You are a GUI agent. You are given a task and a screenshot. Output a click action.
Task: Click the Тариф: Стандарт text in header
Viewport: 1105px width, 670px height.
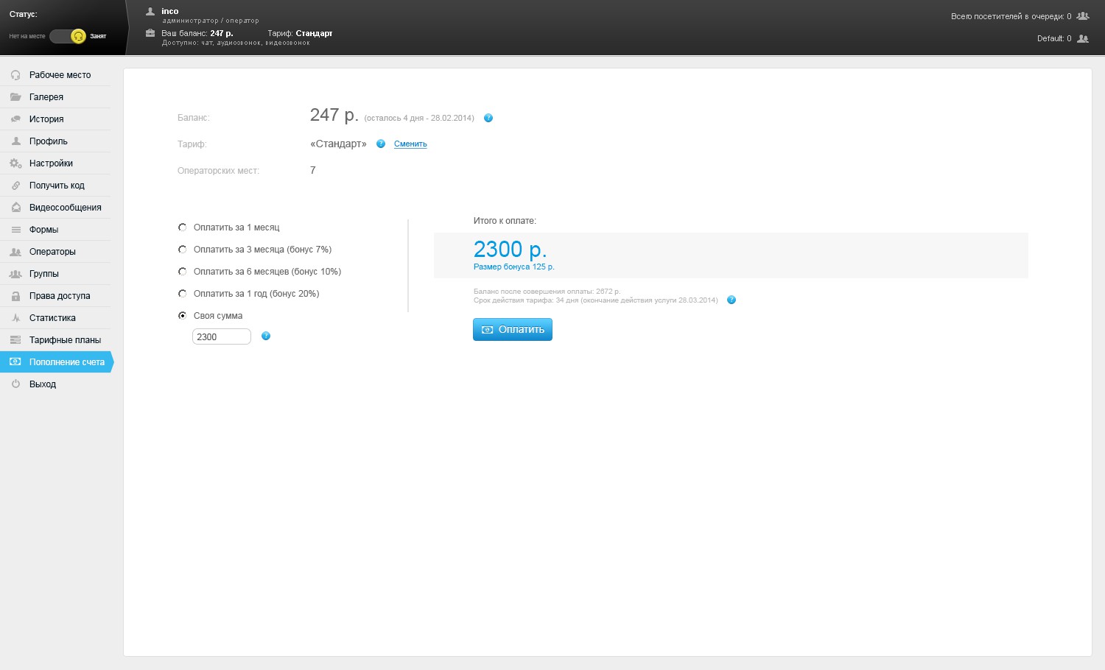[301, 33]
